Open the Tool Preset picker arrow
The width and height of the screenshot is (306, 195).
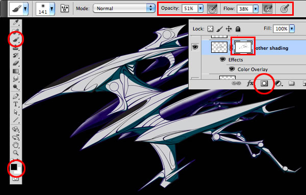tap(25, 9)
